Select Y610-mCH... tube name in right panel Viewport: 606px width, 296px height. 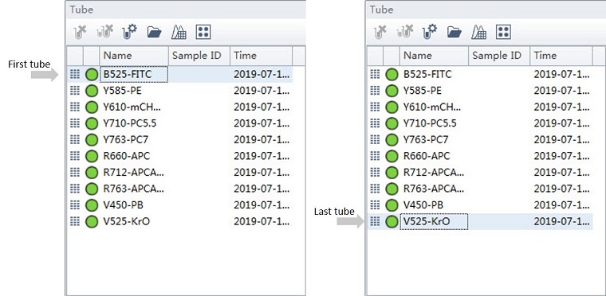pyautogui.click(x=432, y=107)
